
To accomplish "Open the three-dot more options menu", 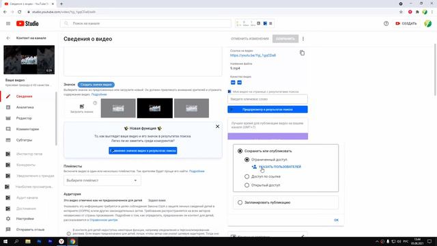I will click(x=303, y=39).
